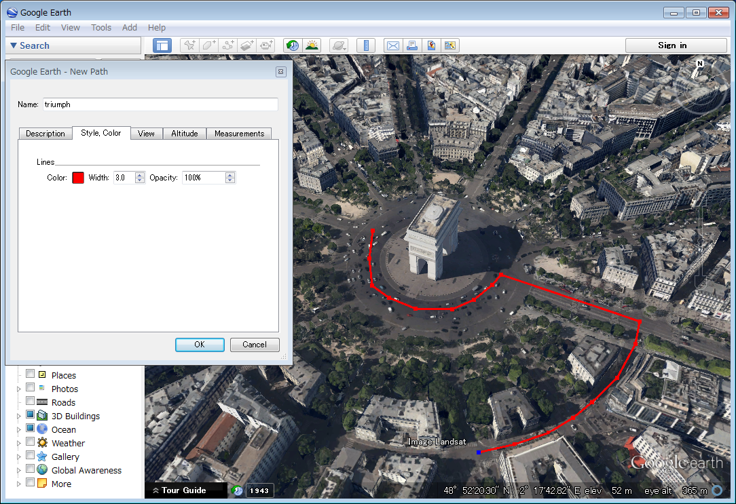Screen dimensions: 736x504
Task: Click the Roads layer icon
Action: [42, 402]
